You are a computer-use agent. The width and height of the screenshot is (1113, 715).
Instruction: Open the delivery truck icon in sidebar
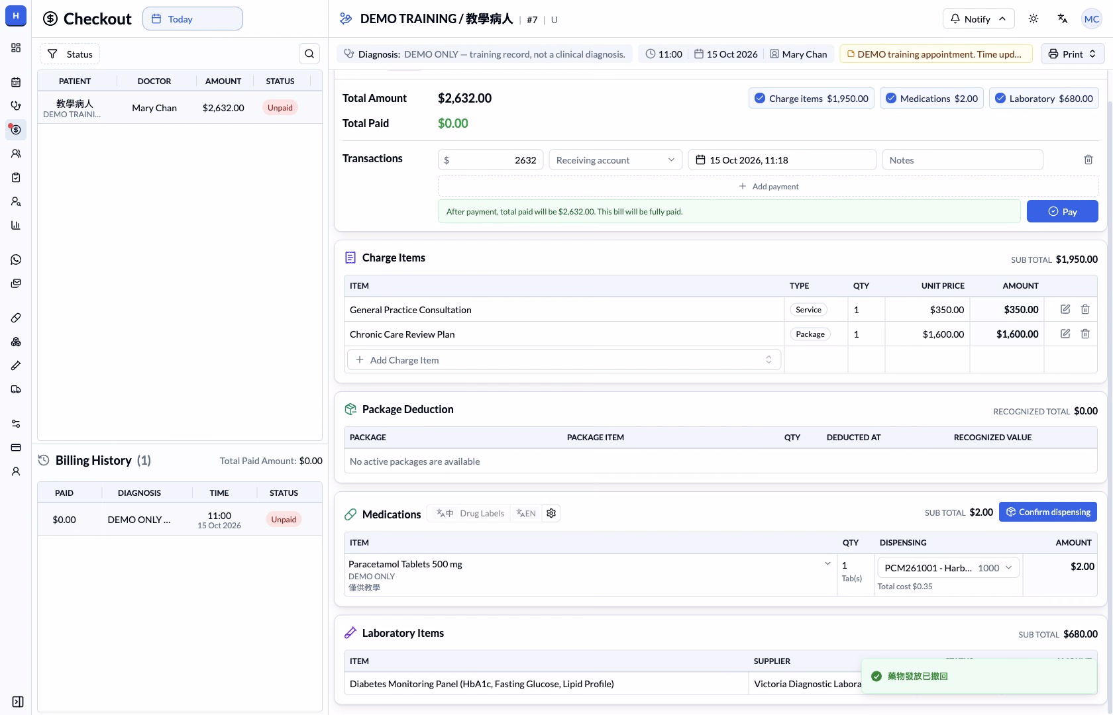16,389
